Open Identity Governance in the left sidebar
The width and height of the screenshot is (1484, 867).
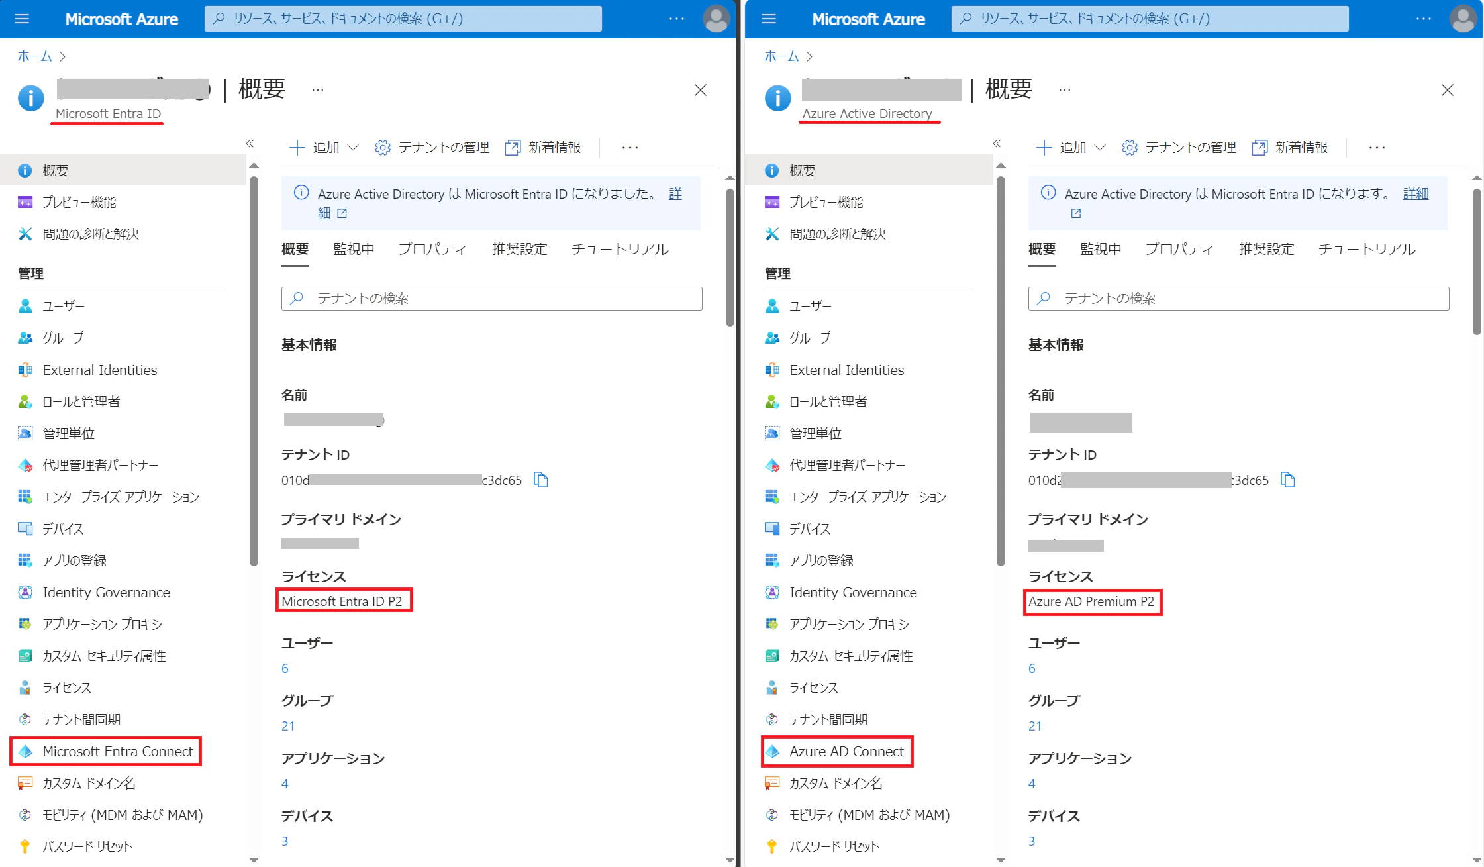point(106,592)
